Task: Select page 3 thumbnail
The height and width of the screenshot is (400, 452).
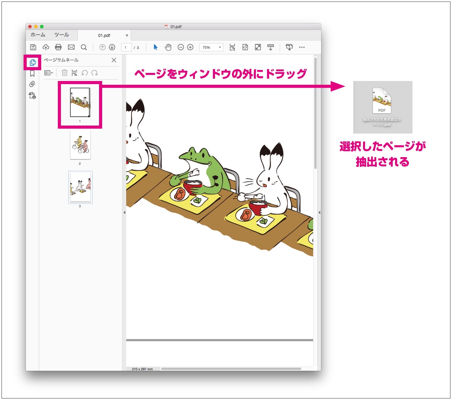Action: (x=80, y=187)
